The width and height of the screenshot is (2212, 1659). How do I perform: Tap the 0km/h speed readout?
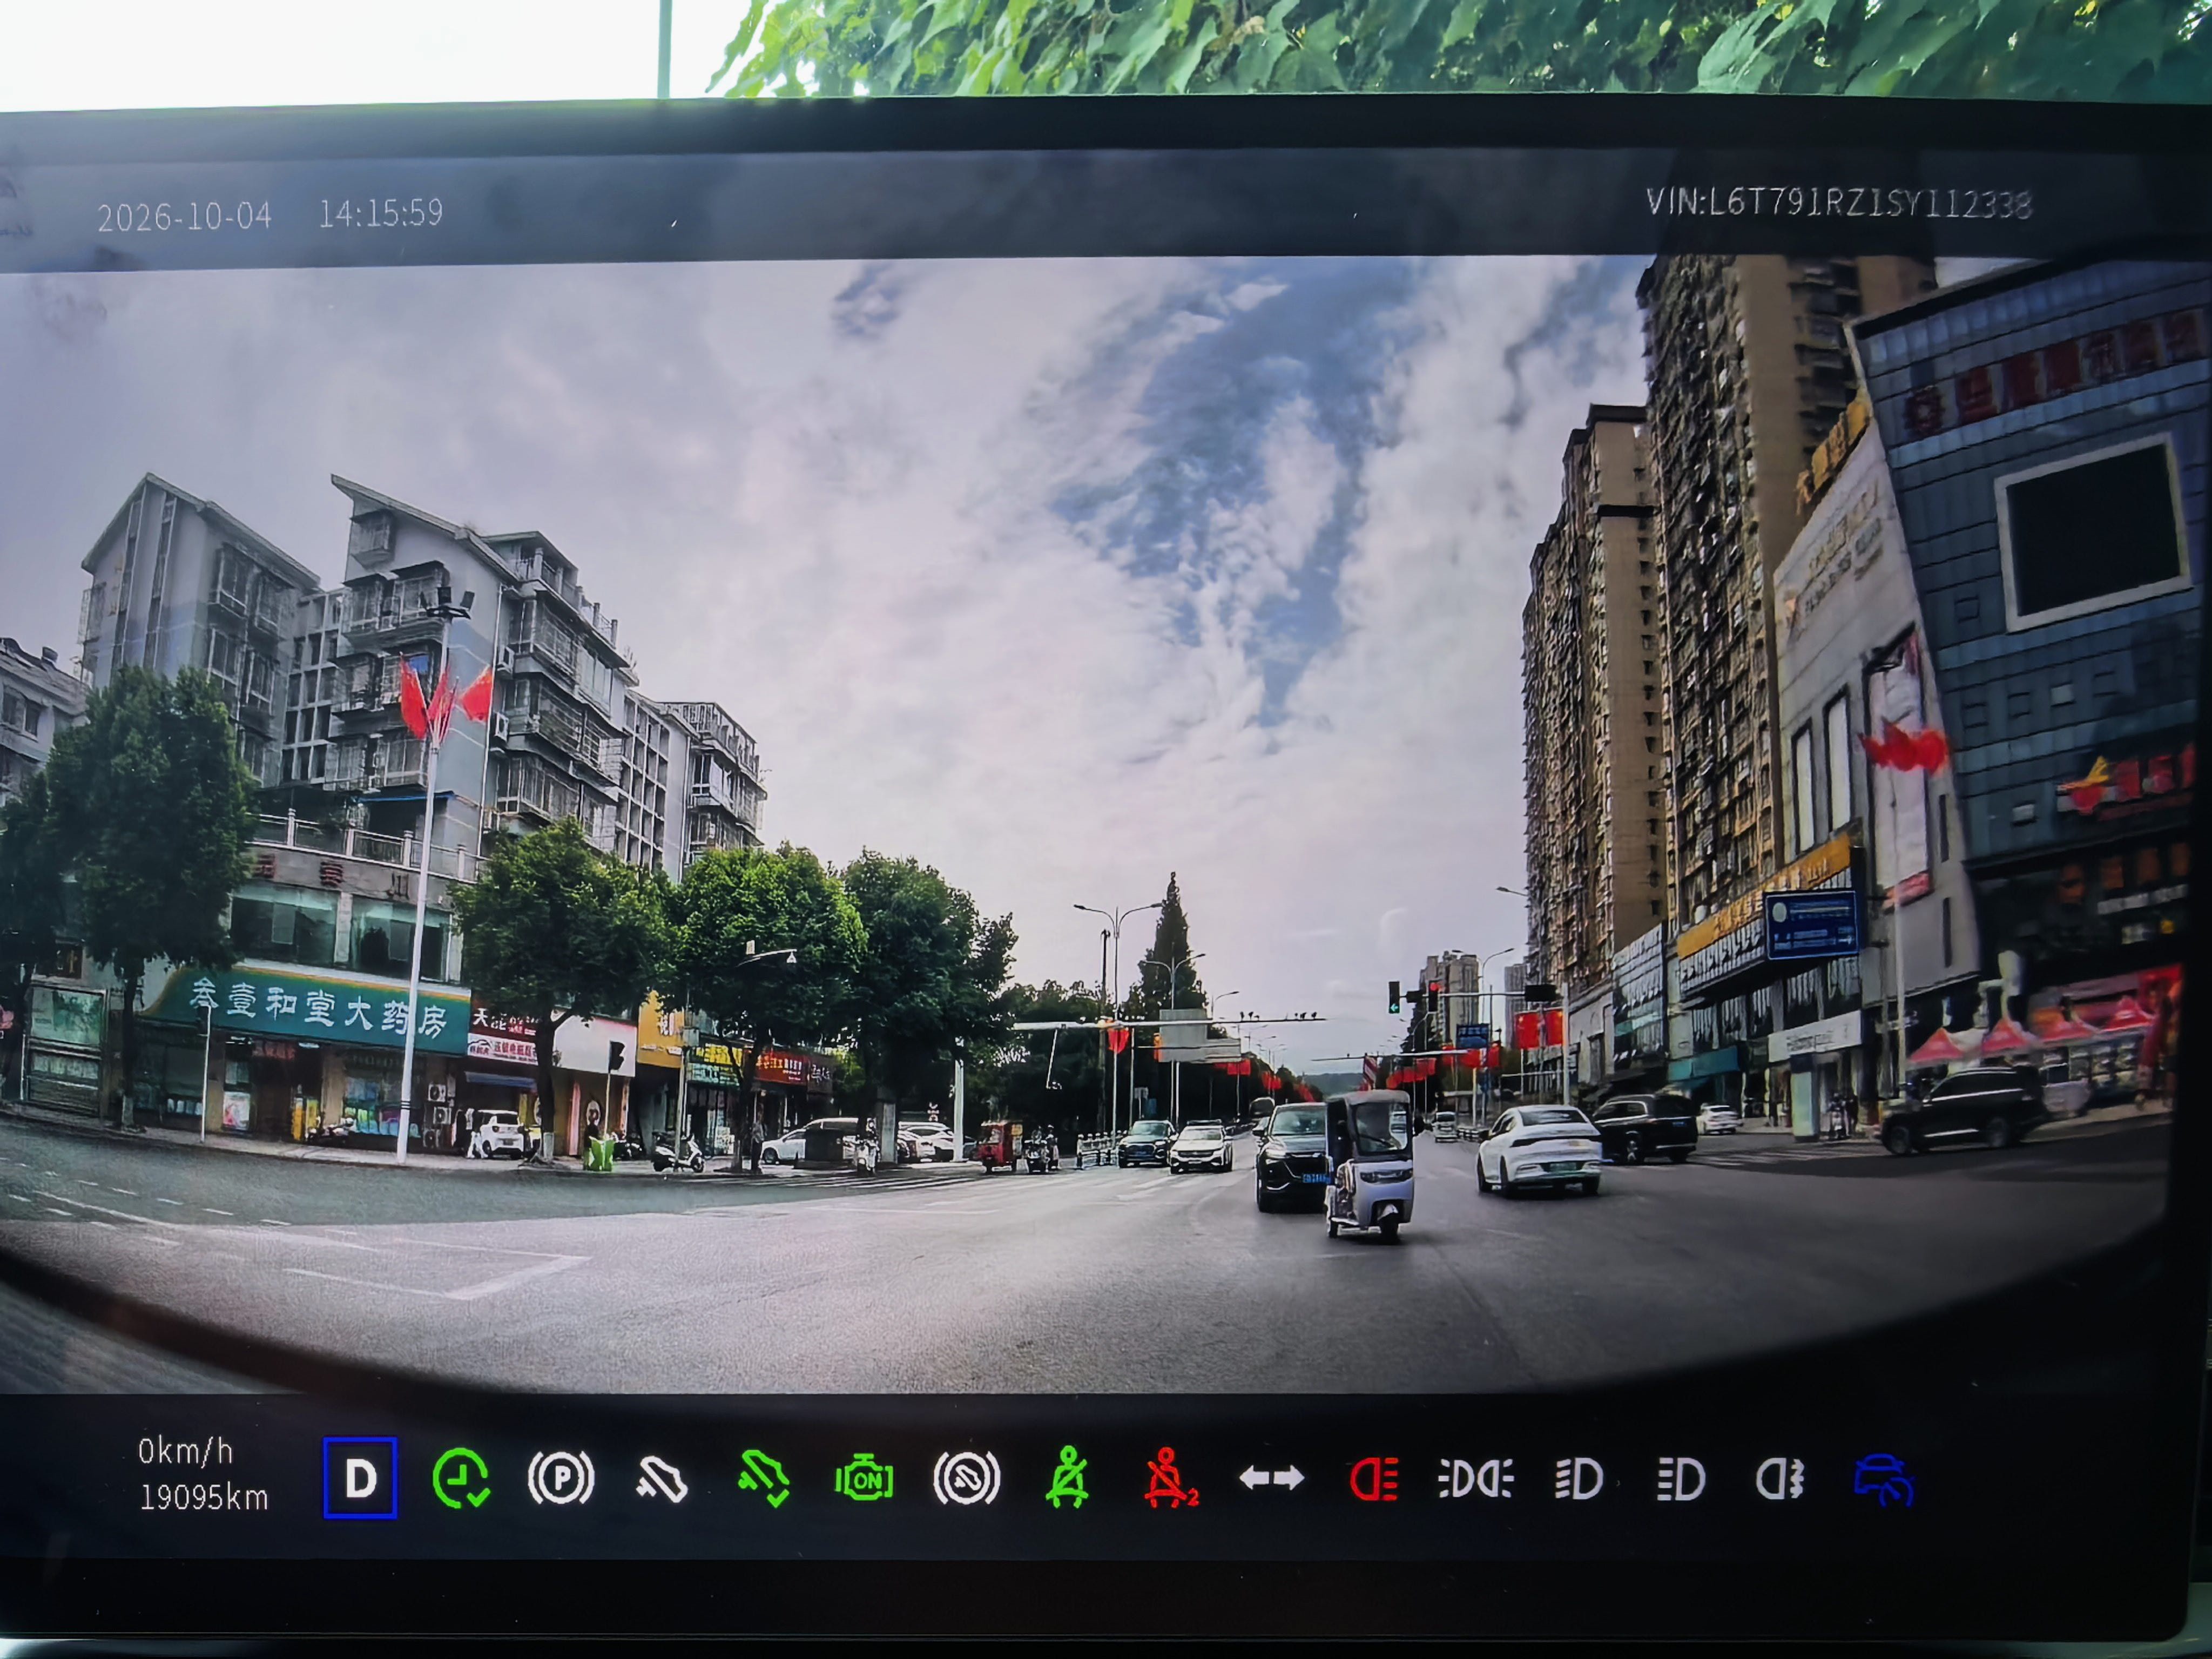pyautogui.click(x=185, y=1451)
